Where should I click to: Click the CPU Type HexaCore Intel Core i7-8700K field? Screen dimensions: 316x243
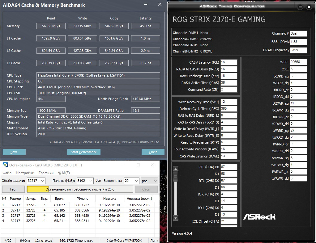98,75
